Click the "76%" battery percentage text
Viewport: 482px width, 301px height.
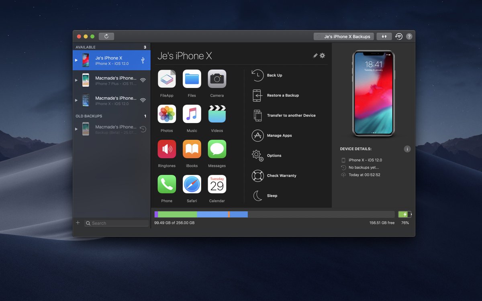tap(405, 223)
